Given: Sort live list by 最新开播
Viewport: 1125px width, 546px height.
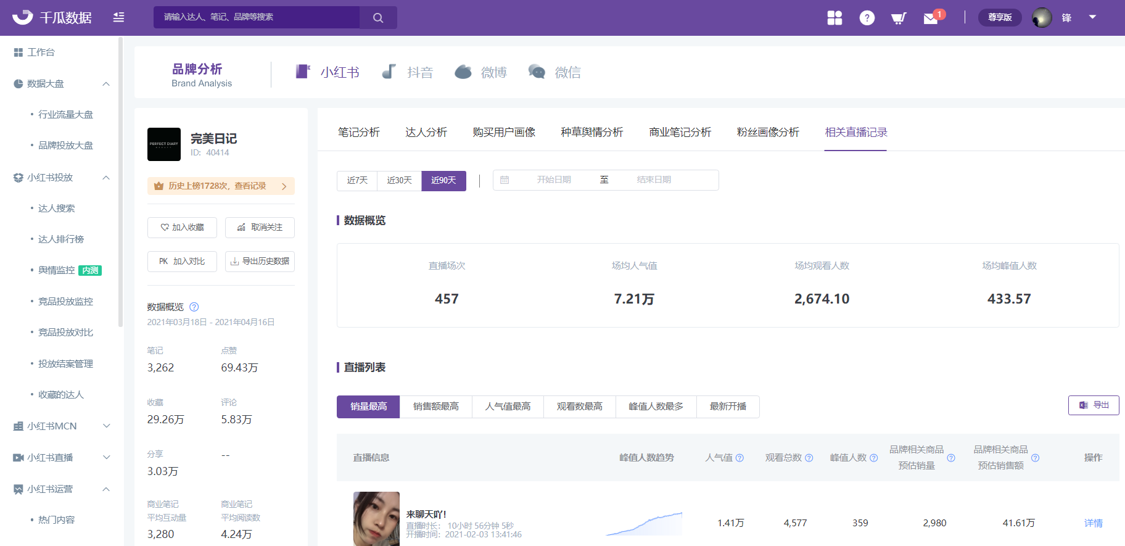Looking at the screenshot, I should click(728, 407).
